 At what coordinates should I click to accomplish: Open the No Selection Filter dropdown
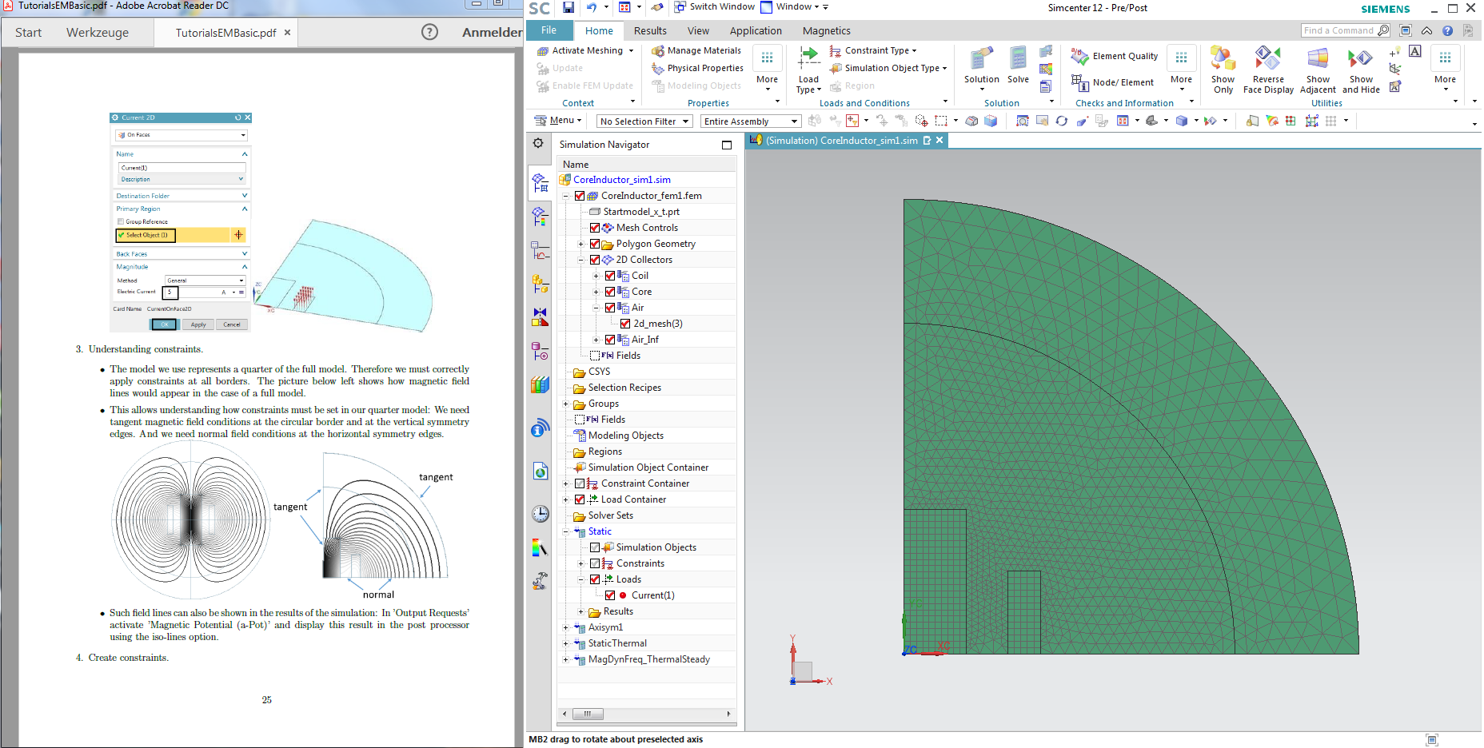(644, 121)
